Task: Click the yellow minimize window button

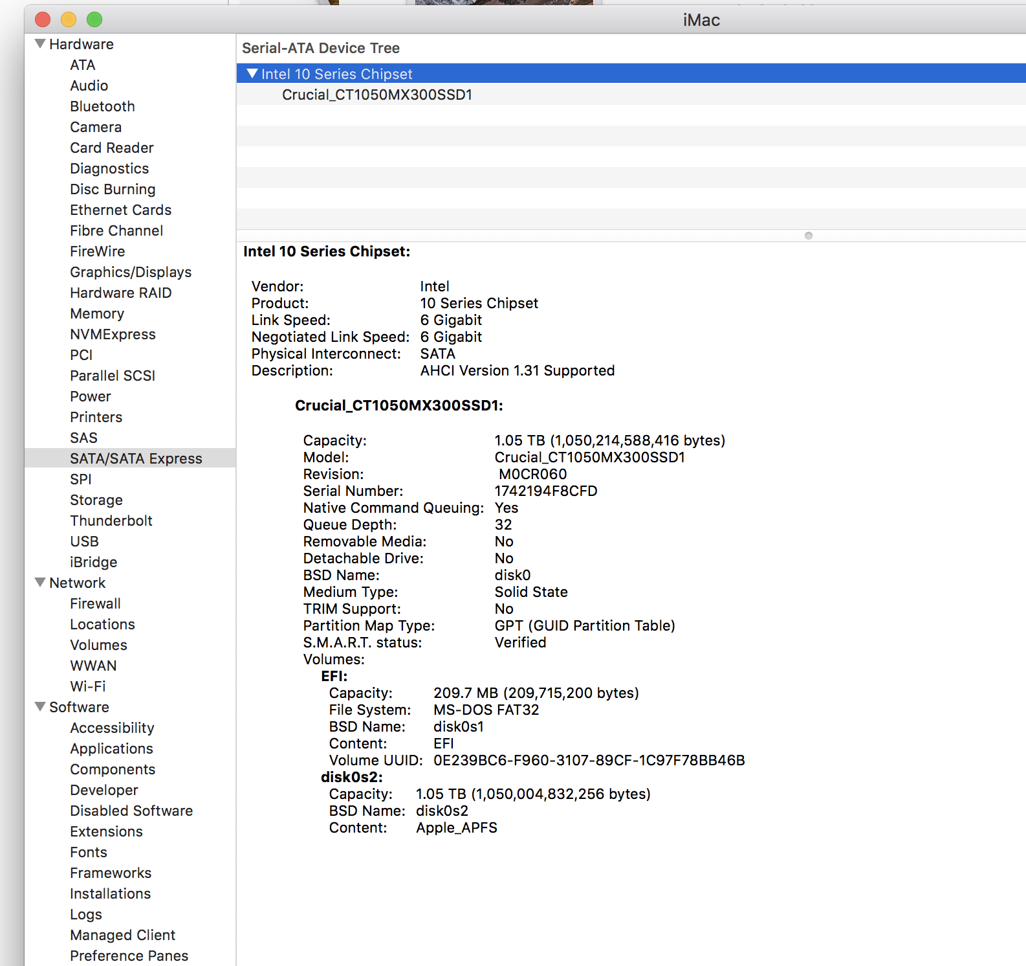Action: click(x=69, y=19)
